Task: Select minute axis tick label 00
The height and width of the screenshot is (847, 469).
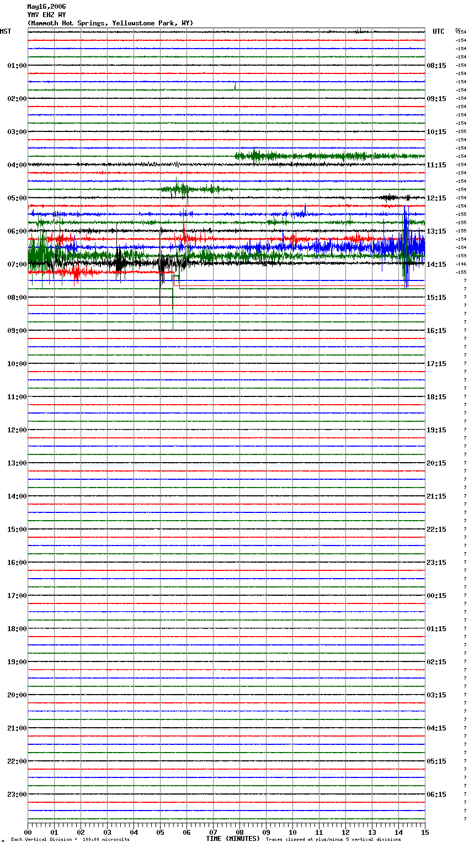Action: coord(28,832)
